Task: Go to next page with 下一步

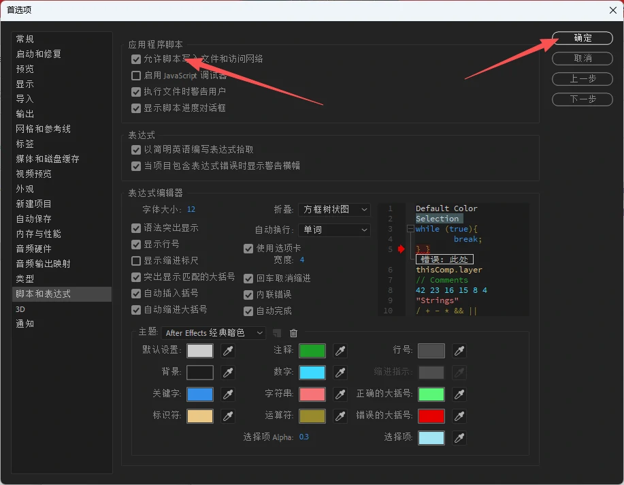Action: pyautogui.click(x=582, y=99)
